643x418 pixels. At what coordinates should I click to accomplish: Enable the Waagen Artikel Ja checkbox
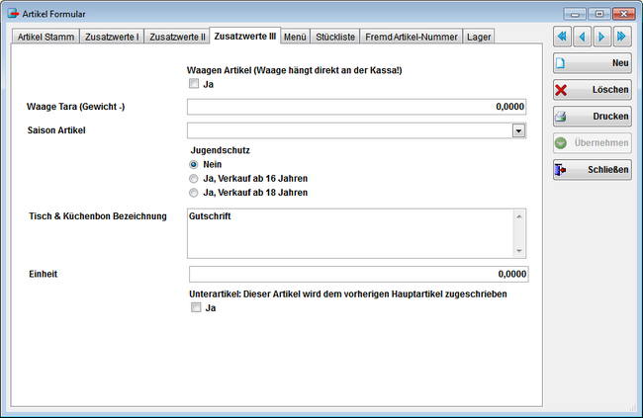(194, 84)
